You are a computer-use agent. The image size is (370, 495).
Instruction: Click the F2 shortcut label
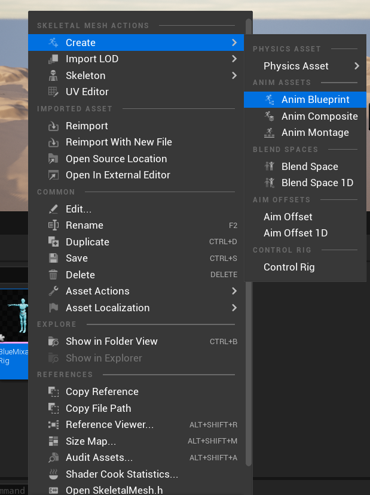click(233, 226)
